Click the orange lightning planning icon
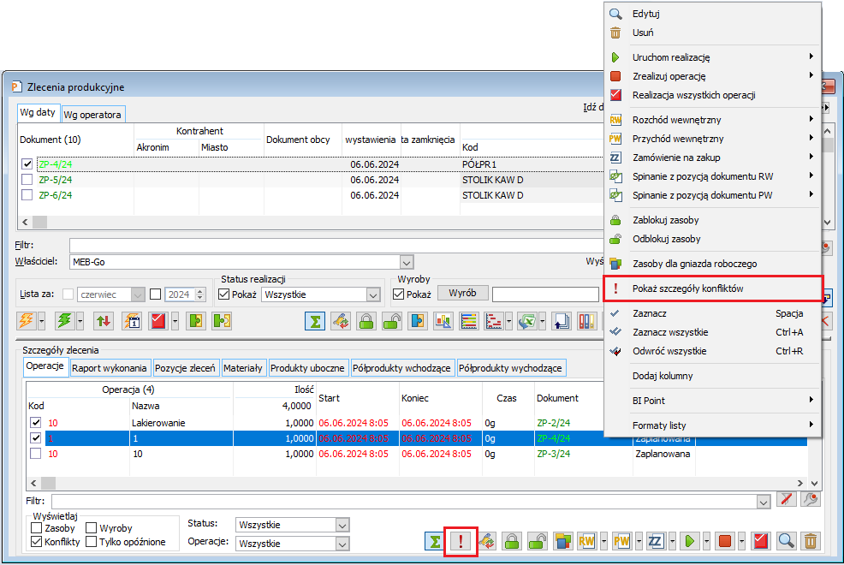Viewport: 844px width, 565px height. point(26,321)
